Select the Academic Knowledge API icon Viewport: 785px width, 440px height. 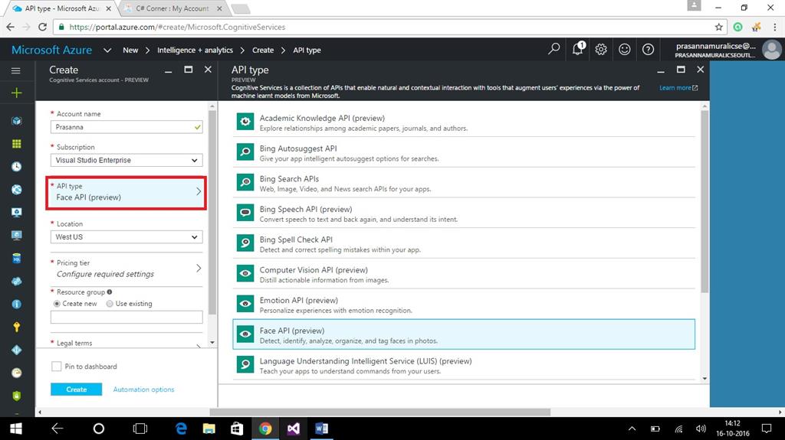pos(245,122)
